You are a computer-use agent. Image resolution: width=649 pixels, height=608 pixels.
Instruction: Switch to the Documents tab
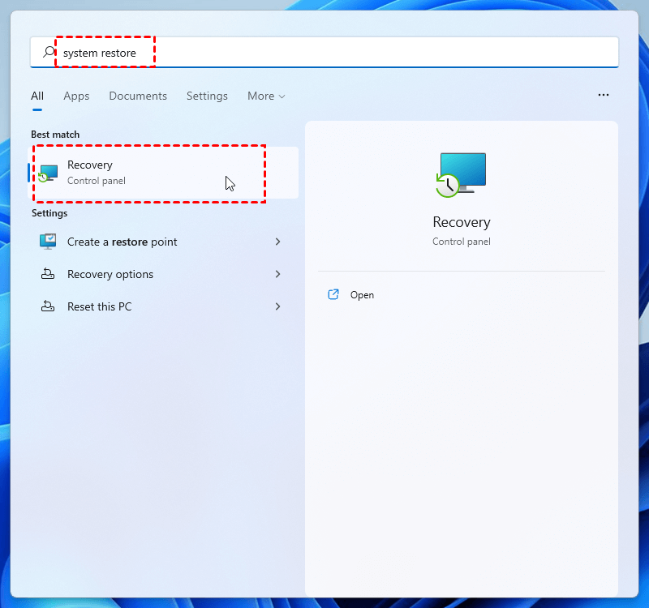(x=138, y=96)
